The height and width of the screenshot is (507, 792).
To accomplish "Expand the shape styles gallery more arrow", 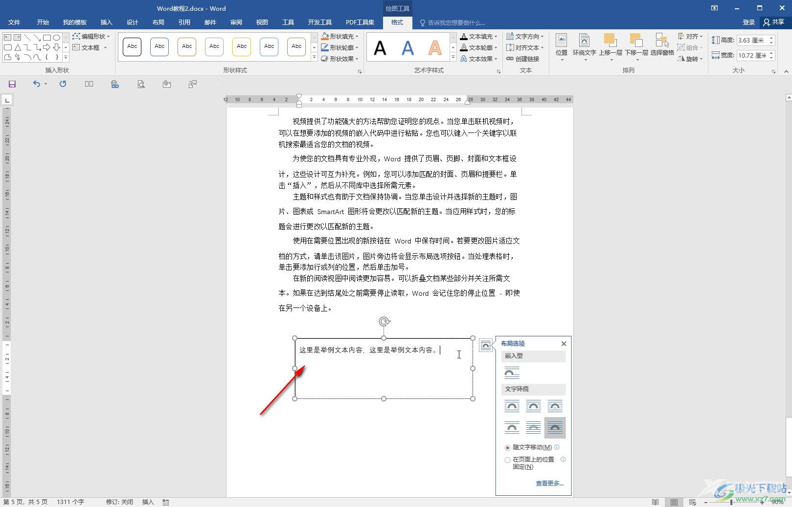I will point(314,58).
